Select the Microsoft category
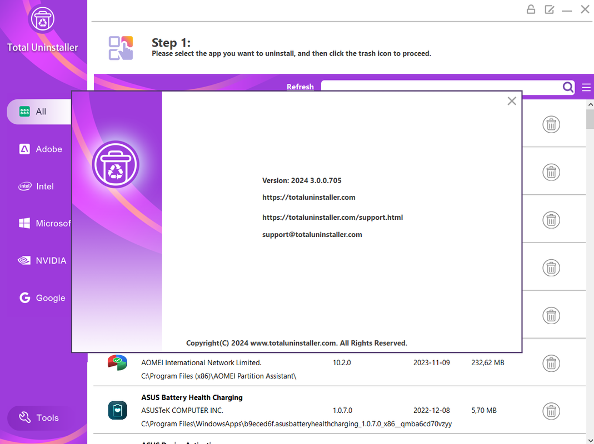The width and height of the screenshot is (594, 444). [x=44, y=223]
